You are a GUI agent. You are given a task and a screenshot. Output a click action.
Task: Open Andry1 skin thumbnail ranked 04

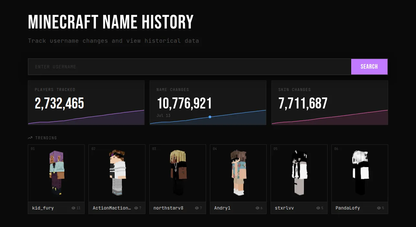238,173
